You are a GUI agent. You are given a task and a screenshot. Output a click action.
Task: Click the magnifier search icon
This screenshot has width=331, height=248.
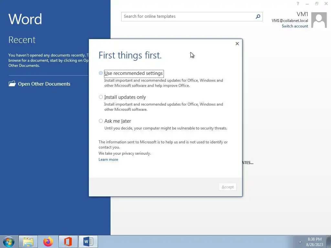(x=258, y=16)
